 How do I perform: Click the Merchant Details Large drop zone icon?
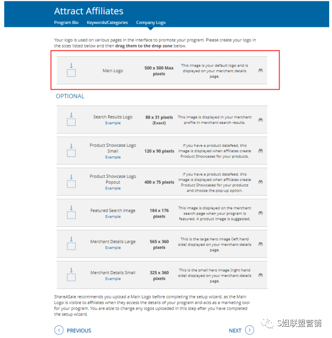tap(71, 243)
